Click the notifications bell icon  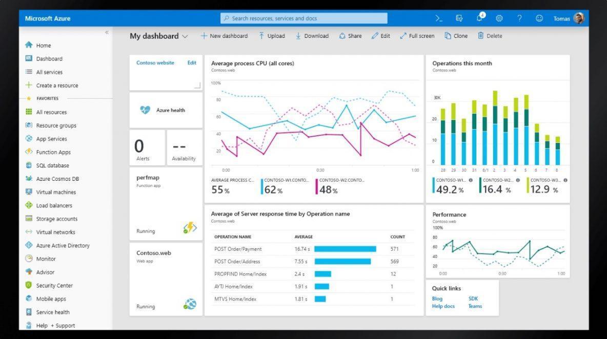(x=479, y=18)
